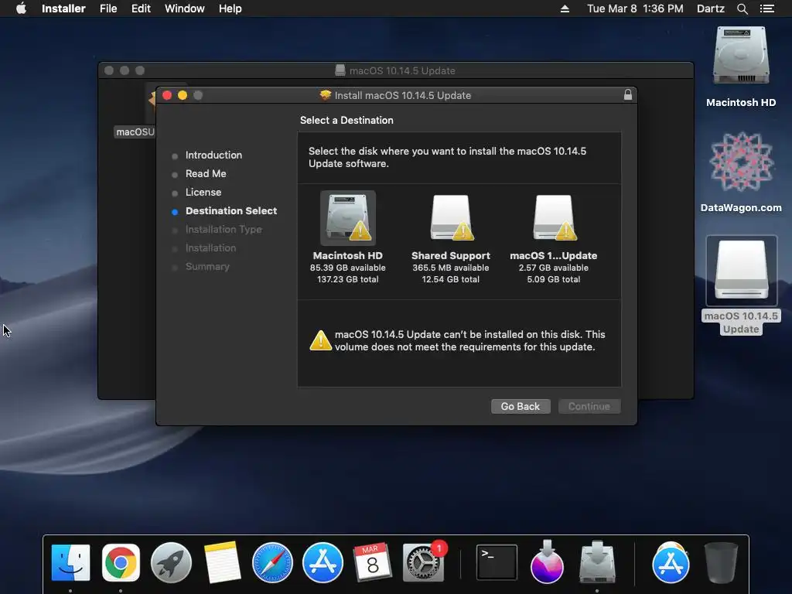Open Terminal from the Dock
This screenshot has height=594, width=792.
coord(497,562)
